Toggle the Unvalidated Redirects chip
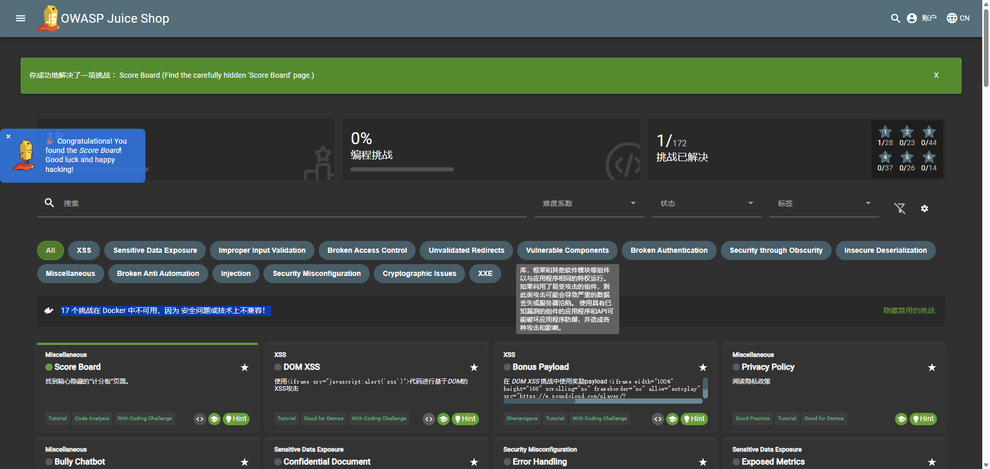The width and height of the screenshot is (990, 469). [x=467, y=251]
